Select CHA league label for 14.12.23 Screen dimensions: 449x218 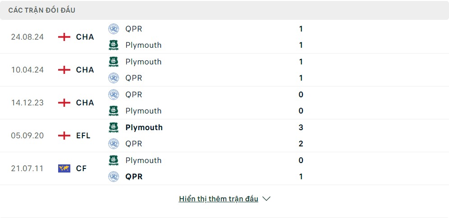[85, 103]
